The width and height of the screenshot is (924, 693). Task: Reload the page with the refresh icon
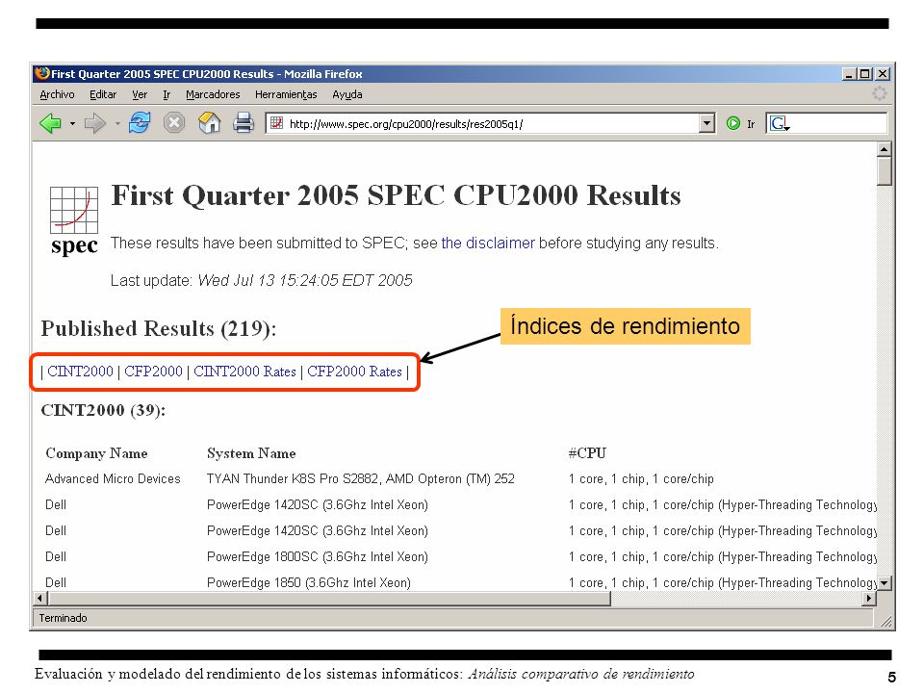pos(140,122)
